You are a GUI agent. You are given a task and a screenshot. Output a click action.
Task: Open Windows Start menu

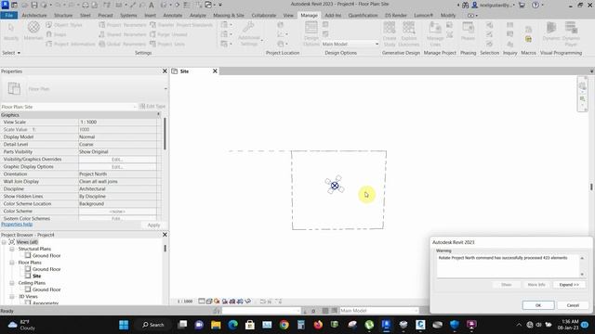click(124, 325)
